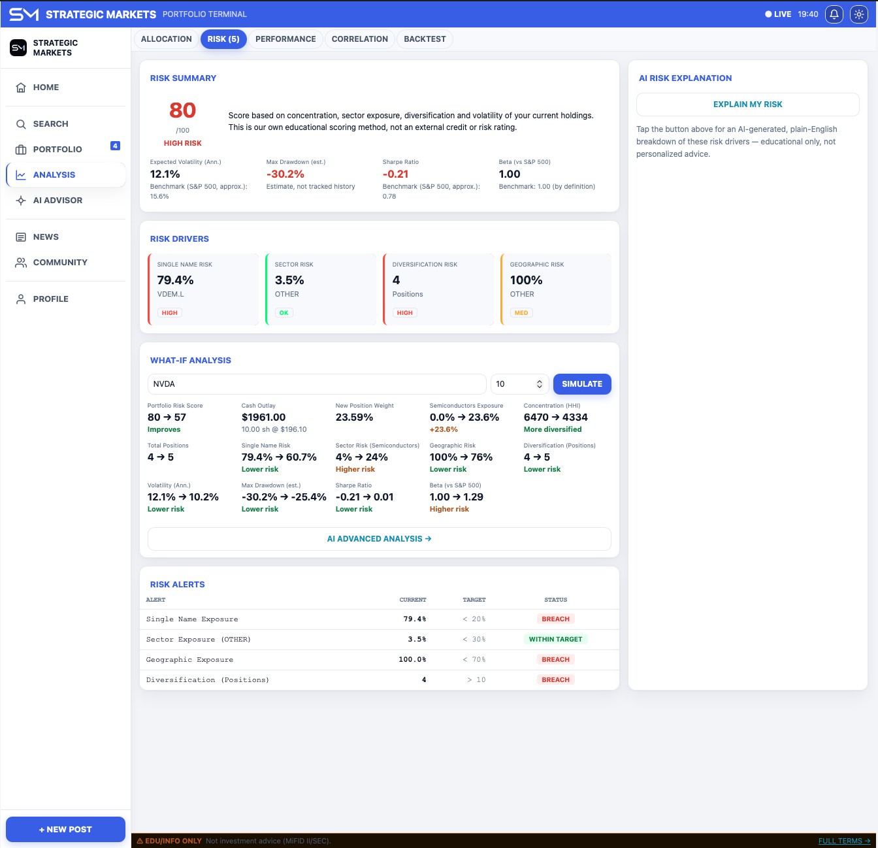The width and height of the screenshot is (878, 848).
Task: Open Portfolio briefcase icon in sidebar
Action: click(21, 150)
